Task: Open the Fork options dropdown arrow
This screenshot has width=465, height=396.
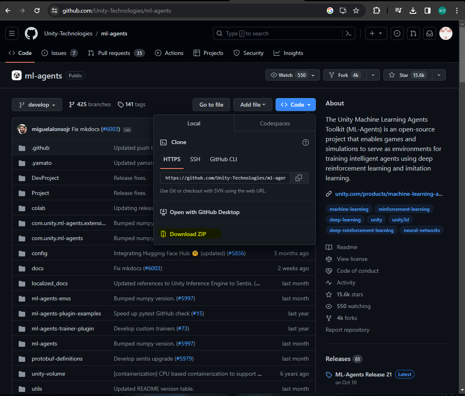Action: click(x=373, y=75)
